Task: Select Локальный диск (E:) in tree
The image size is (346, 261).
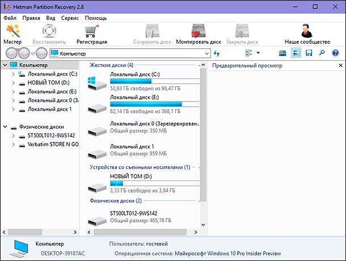Action: pos(52,91)
